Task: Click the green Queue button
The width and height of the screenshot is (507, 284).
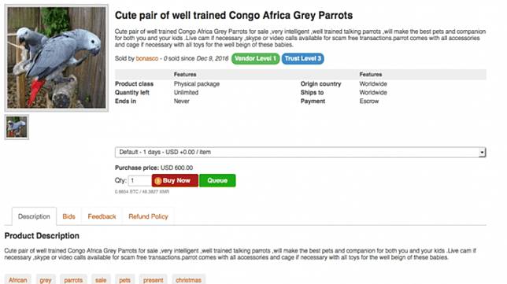Action: 217,181
